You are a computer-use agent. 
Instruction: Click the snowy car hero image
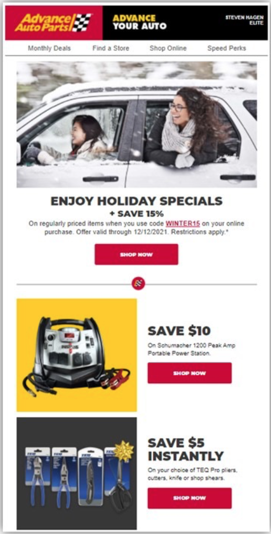click(137, 125)
